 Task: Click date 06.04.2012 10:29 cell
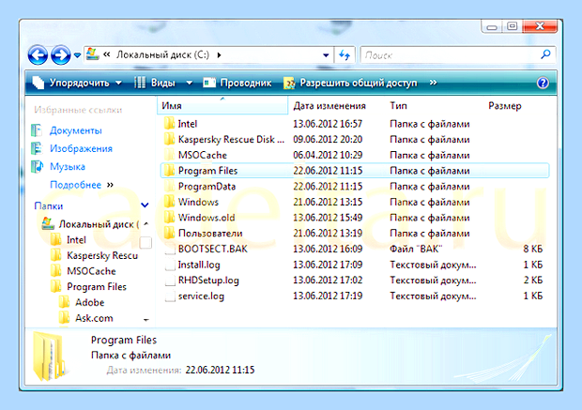click(x=328, y=155)
